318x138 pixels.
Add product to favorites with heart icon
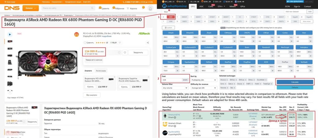coord(125,53)
